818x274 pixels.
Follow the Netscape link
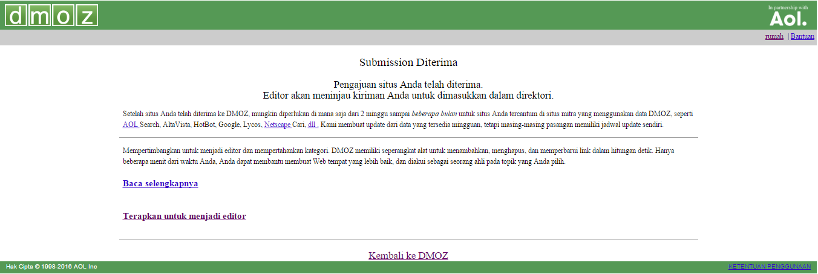click(278, 125)
